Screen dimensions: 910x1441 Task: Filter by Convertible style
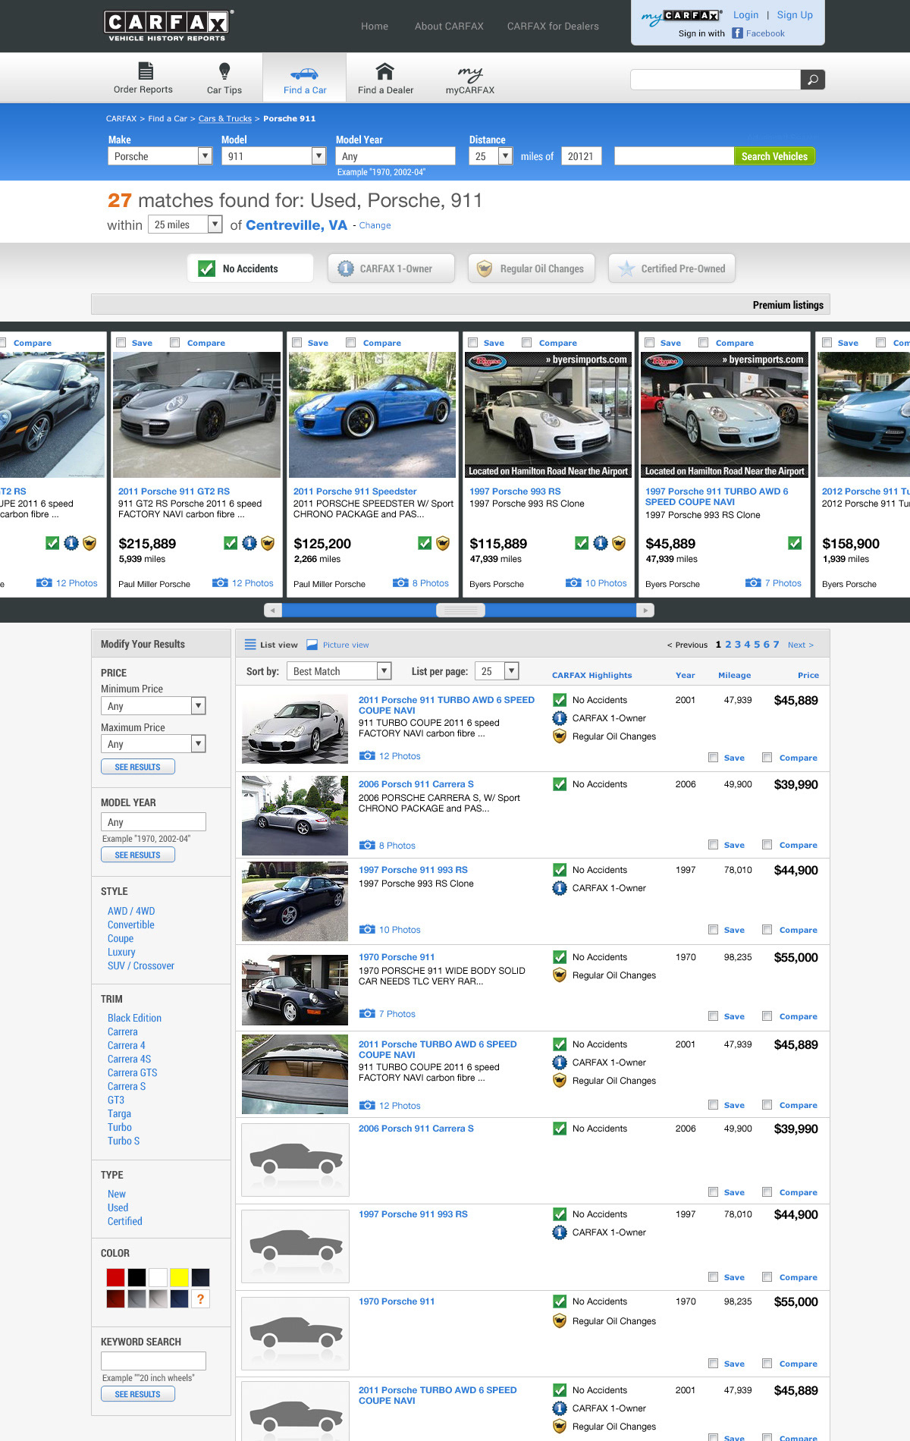(131, 925)
